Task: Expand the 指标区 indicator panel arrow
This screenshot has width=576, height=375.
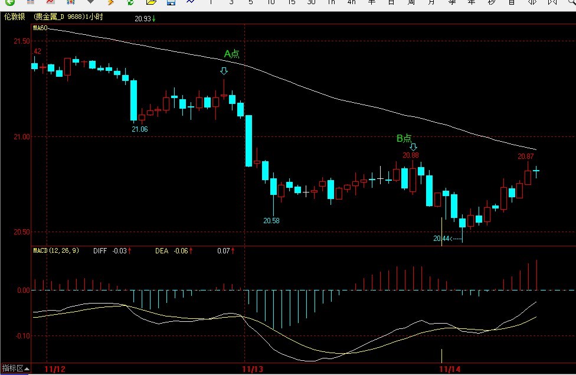Action: (x=27, y=369)
